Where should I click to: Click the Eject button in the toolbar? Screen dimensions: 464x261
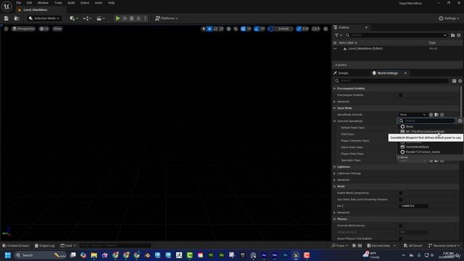click(x=138, y=18)
